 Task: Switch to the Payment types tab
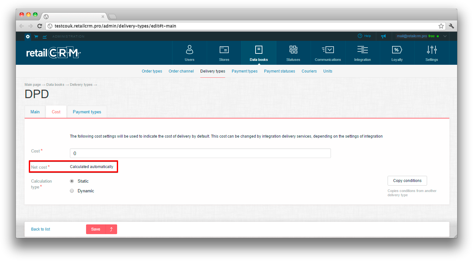[87, 112]
